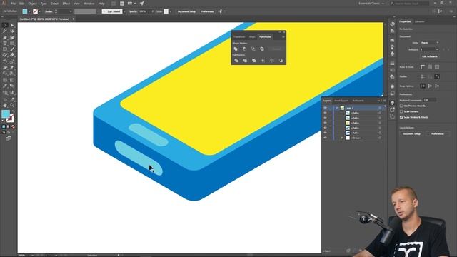
Task: Click Intersect in Pathfinder shape modes
Action: (253, 49)
